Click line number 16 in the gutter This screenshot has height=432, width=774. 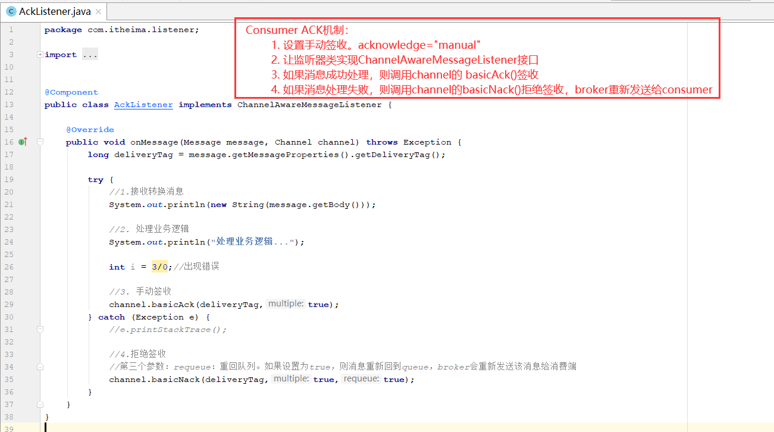[8, 142]
